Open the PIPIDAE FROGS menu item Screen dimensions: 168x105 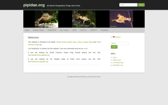[x=38, y=30]
